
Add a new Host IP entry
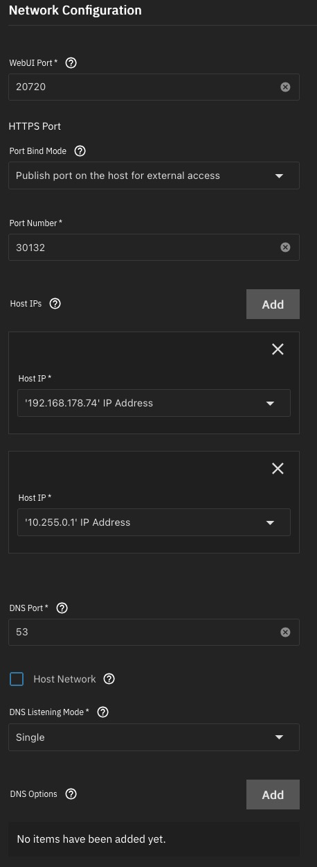point(273,304)
